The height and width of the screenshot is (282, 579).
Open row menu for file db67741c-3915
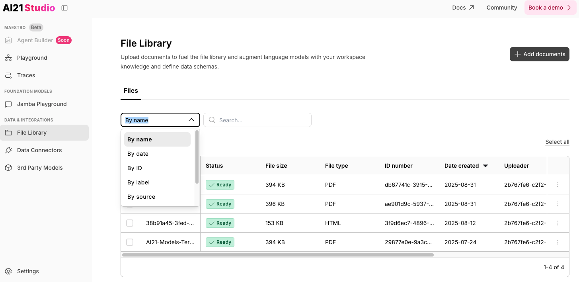(x=558, y=185)
